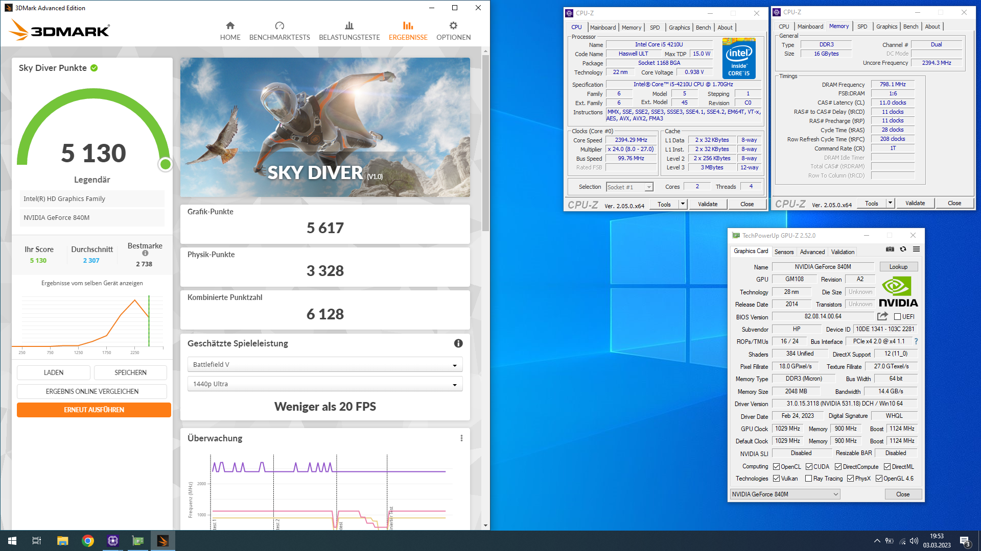Click the LADEN button
Screen dimensions: 981x551
coord(54,372)
